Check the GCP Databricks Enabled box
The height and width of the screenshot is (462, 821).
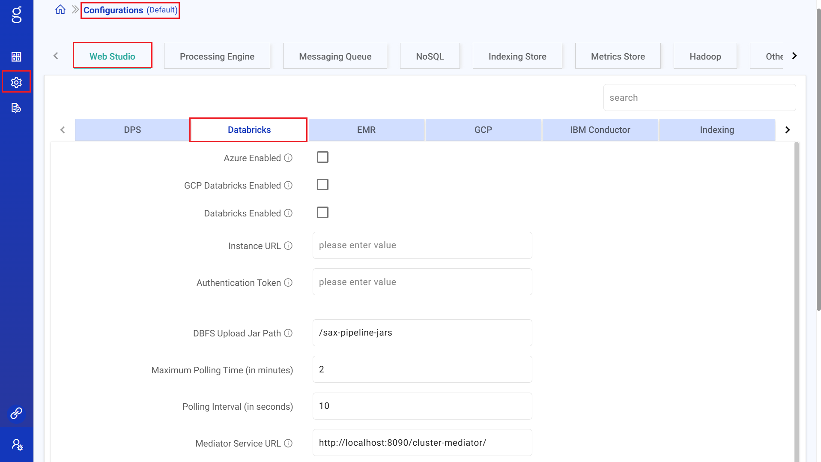(x=322, y=185)
